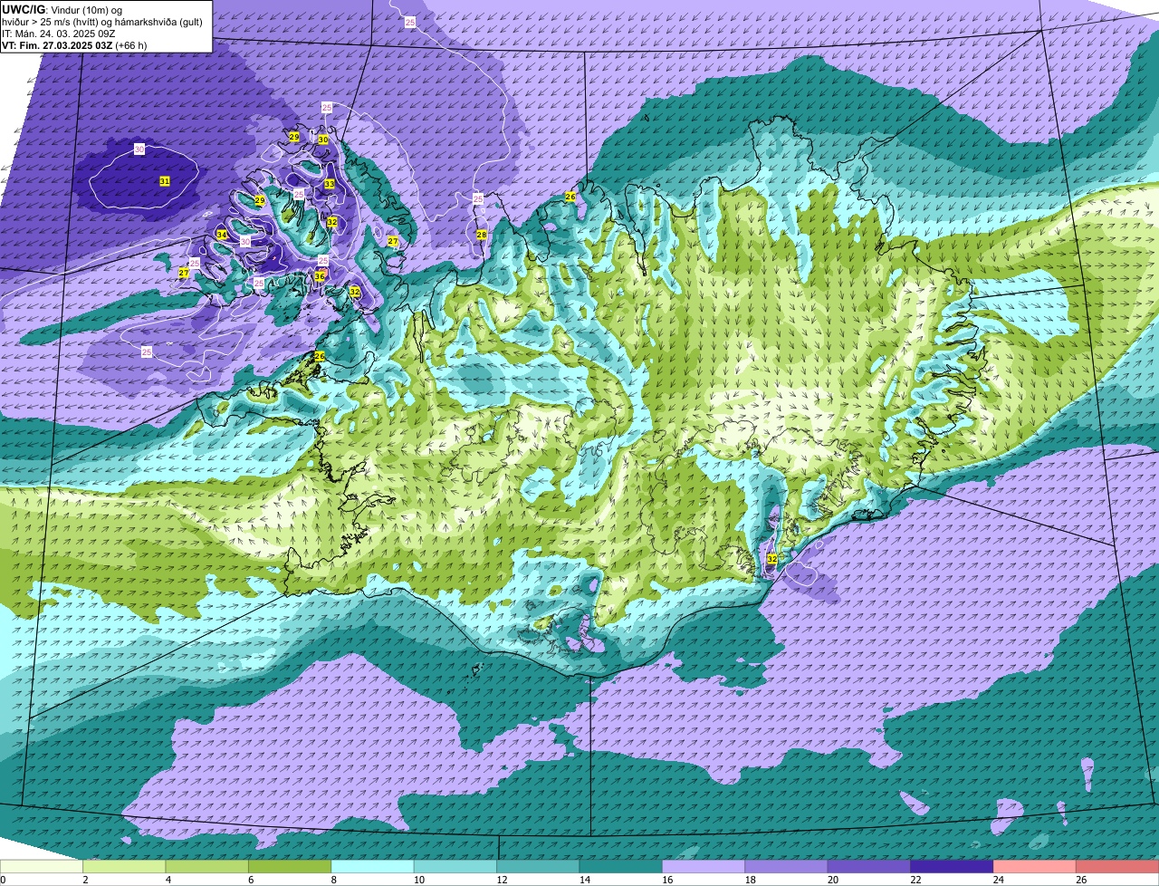Click the 0–2 m/s pale yellow legend swatch
The height and width of the screenshot is (886, 1159).
point(42,866)
